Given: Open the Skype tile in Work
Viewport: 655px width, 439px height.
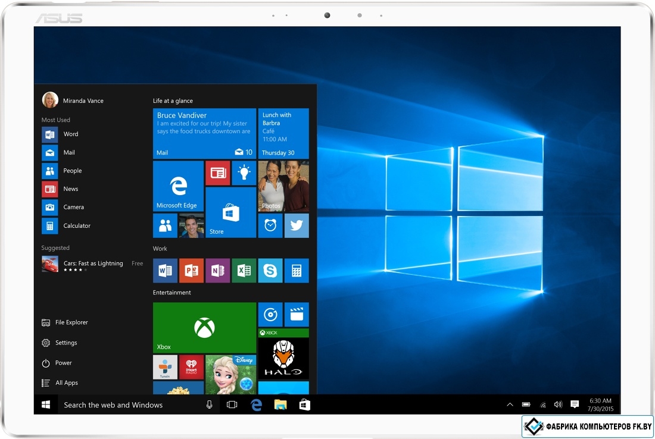Looking at the screenshot, I should coord(270,271).
